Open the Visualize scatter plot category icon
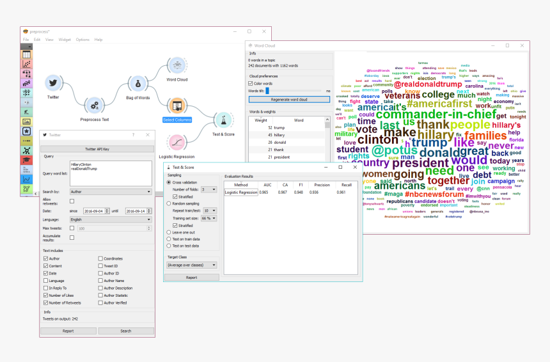550x362 pixels. (x=26, y=64)
